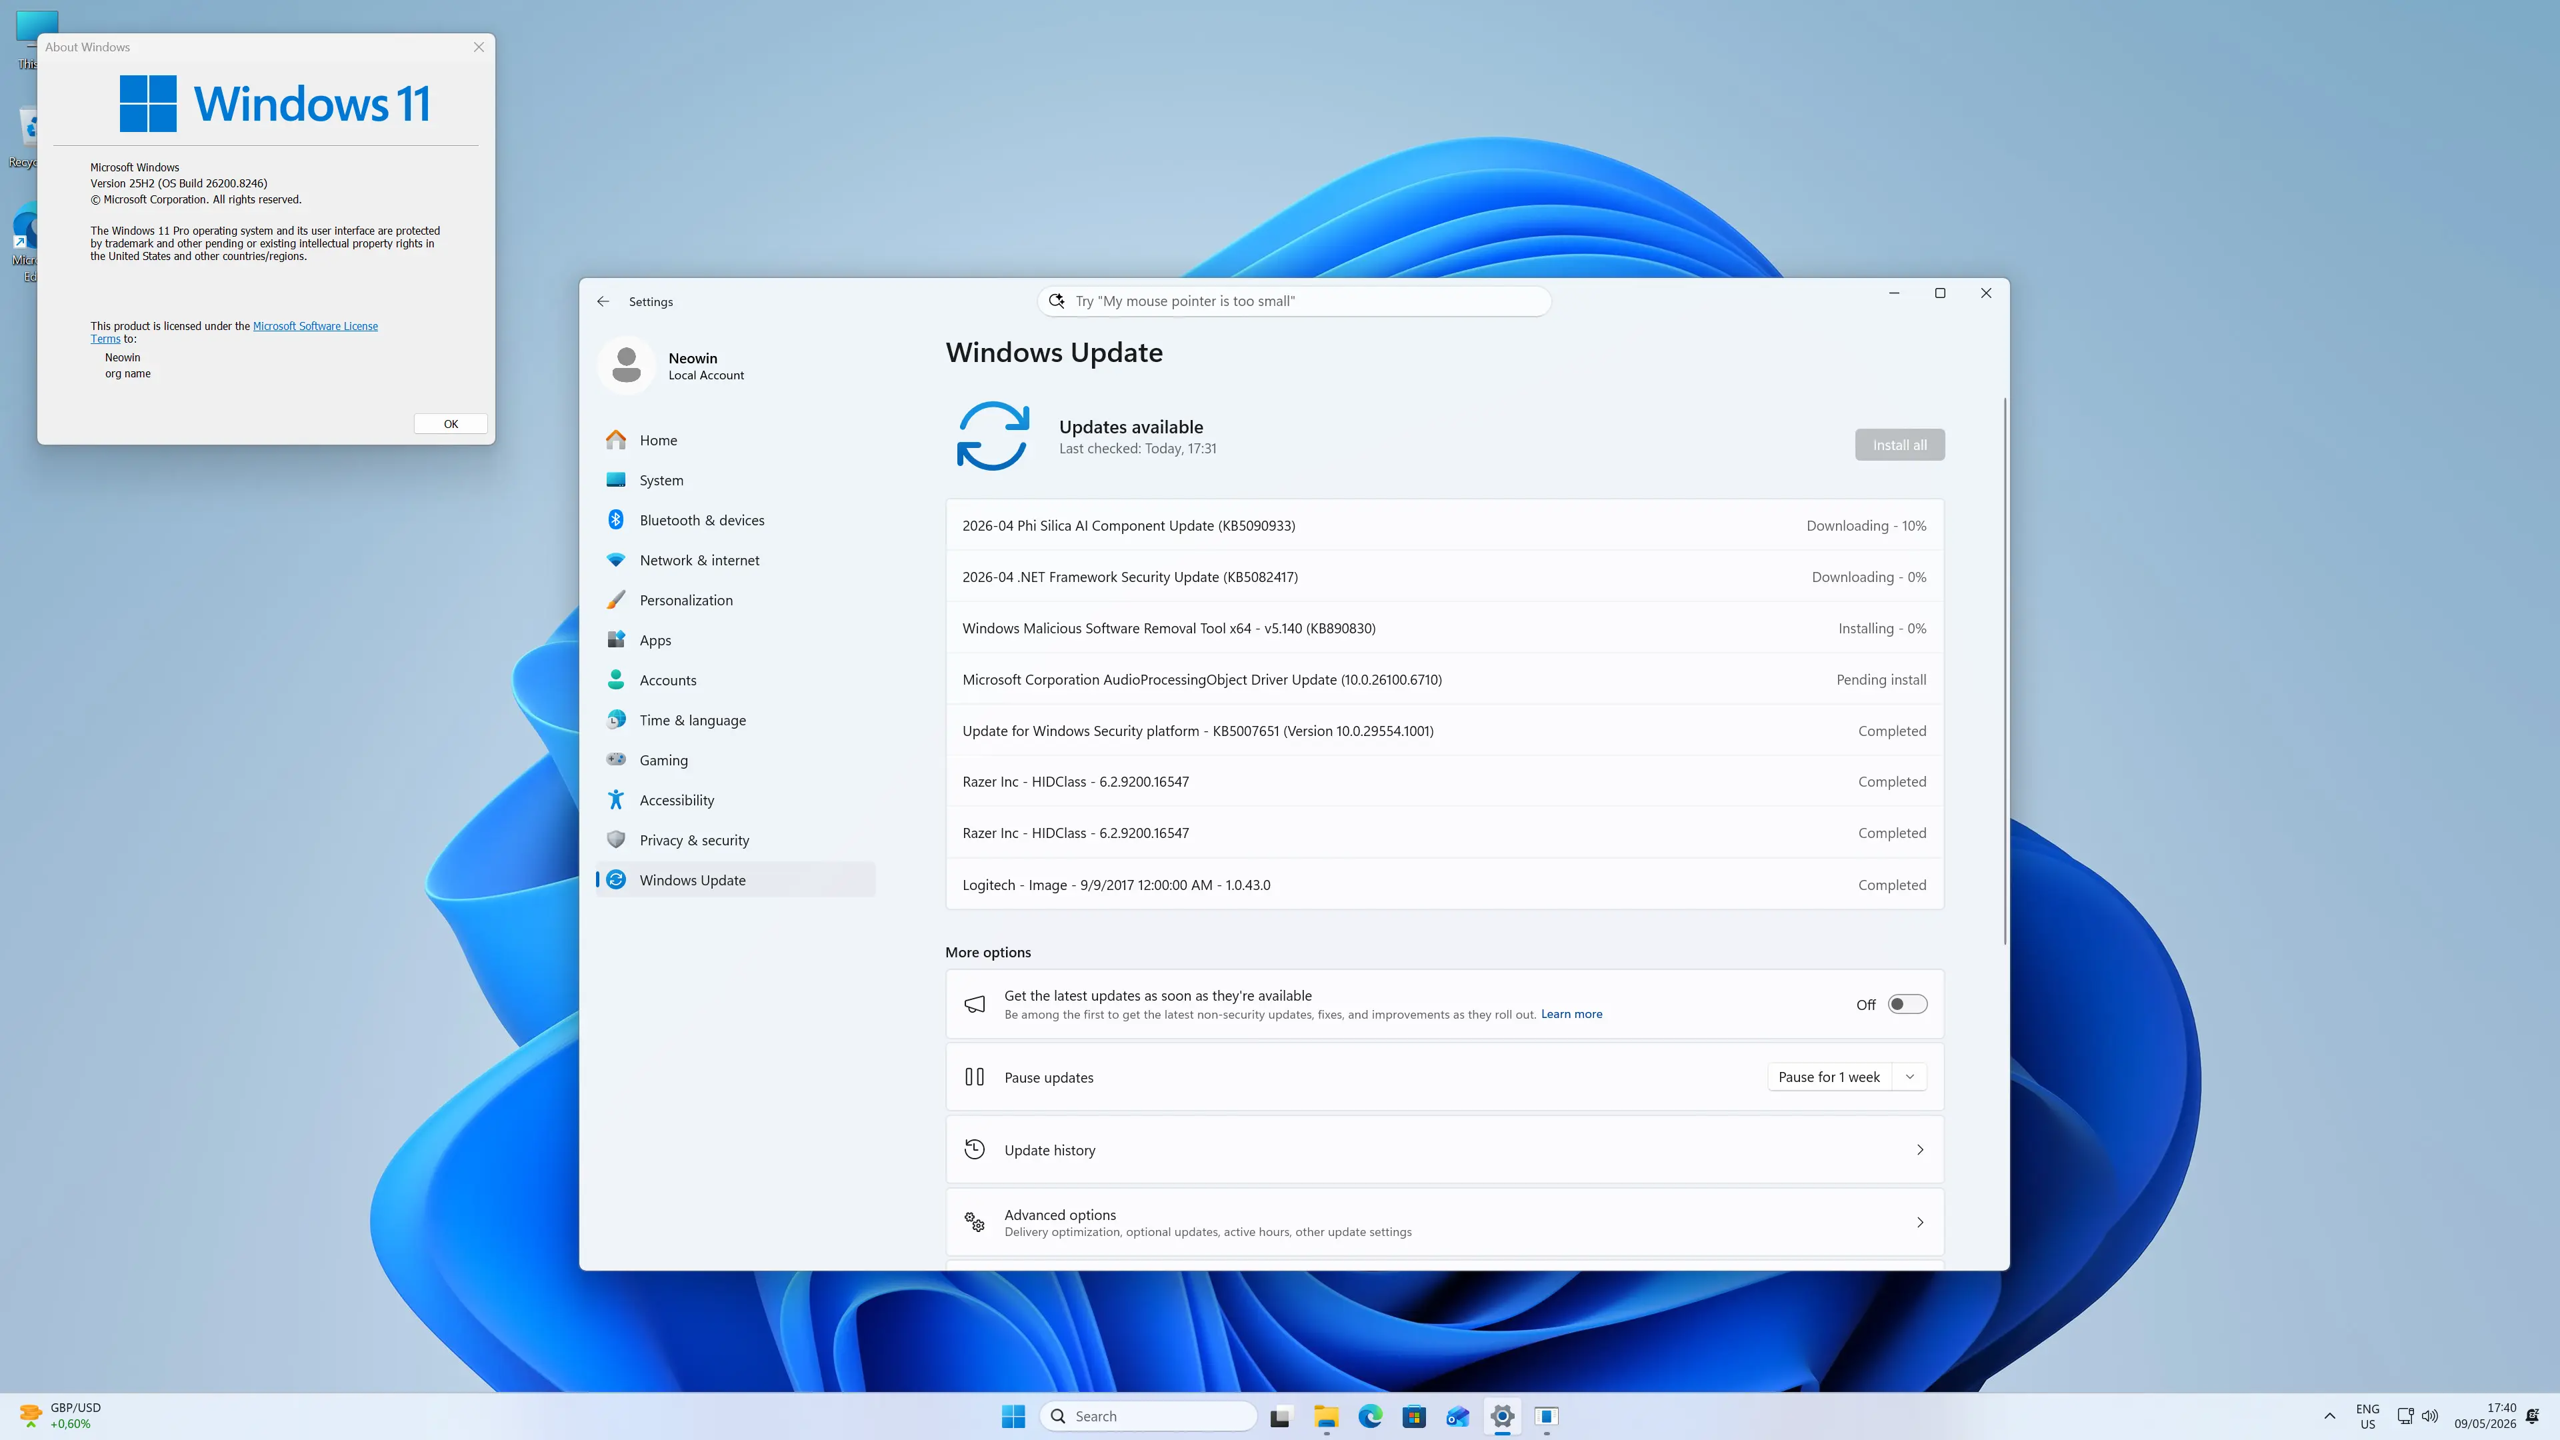Click the Pause updates icon

[x=975, y=1076]
